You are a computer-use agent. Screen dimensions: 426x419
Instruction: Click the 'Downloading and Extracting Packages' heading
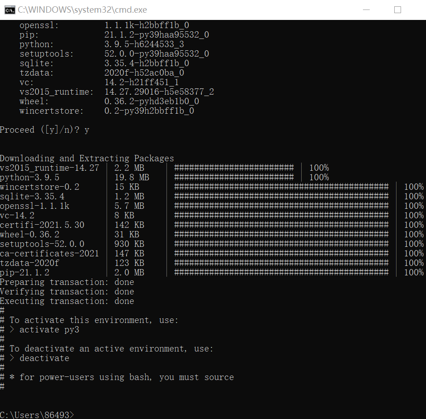point(87,158)
